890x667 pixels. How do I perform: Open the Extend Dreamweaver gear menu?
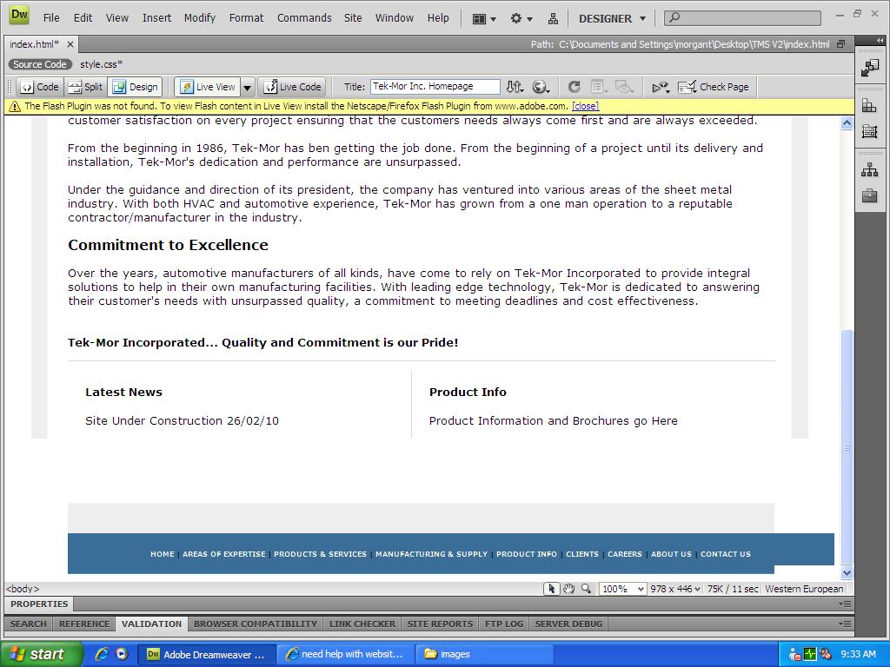click(x=521, y=19)
